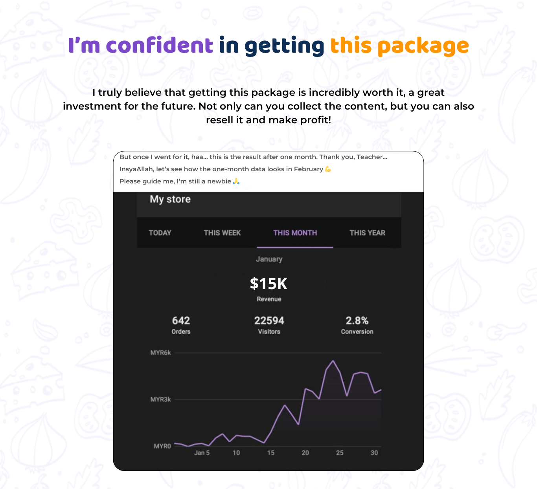Open the THIS MONTH tab

coord(295,233)
